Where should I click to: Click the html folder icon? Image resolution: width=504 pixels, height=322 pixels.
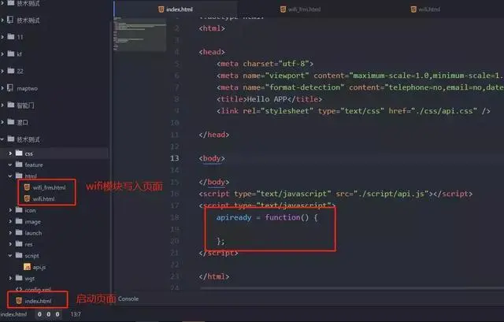[19, 176]
